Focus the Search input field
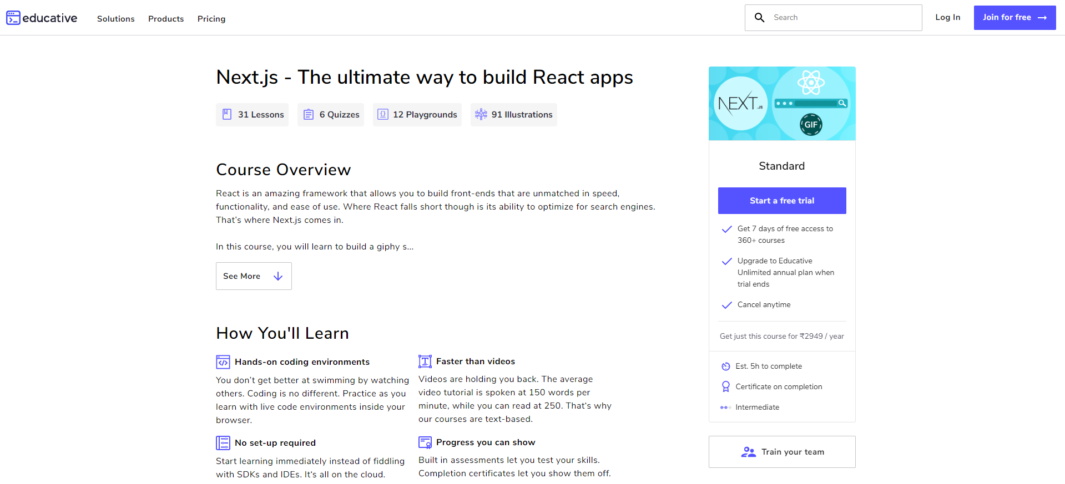The height and width of the screenshot is (484, 1065). tap(833, 18)
